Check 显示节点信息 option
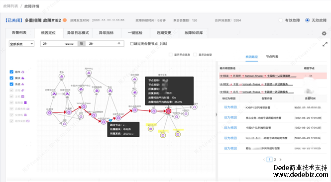The image size is (331, 182). [x=171, y=55]
